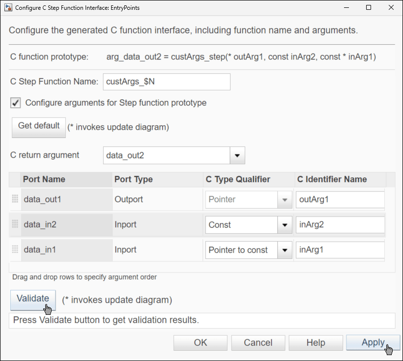Image resolution: width=403 pixels, height=361 pixels.
Task: Apply the step function interface changes
Action: pyautogui.click(x=373, y=342)
